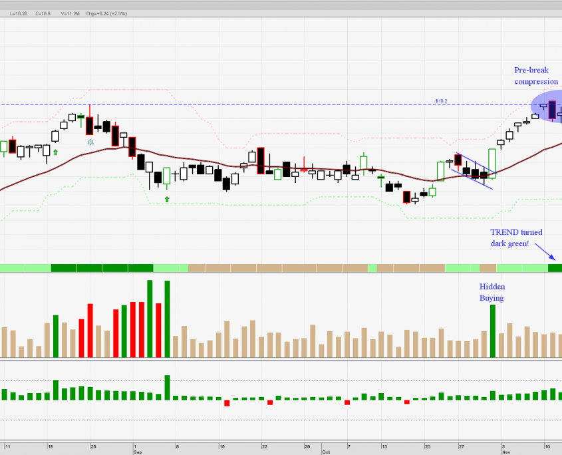Click the 'Hidden Buying' annotation label
This screenshot has width=562, height=455.
[x=492, y=292]
